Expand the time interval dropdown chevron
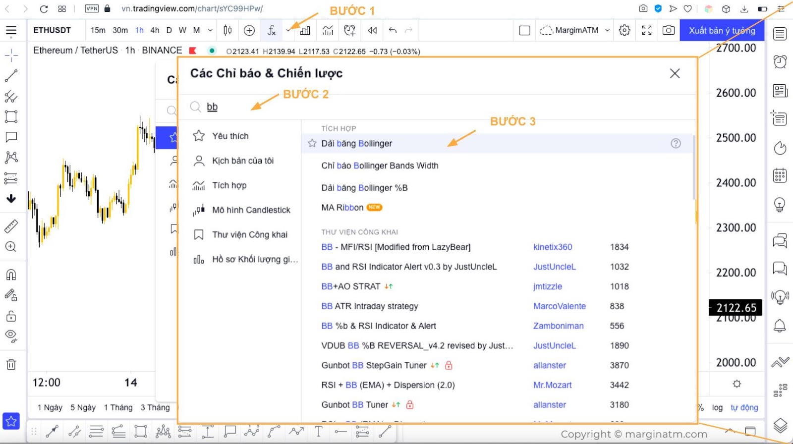The height and width of the screenshot is (444, 793). [210, 30]
